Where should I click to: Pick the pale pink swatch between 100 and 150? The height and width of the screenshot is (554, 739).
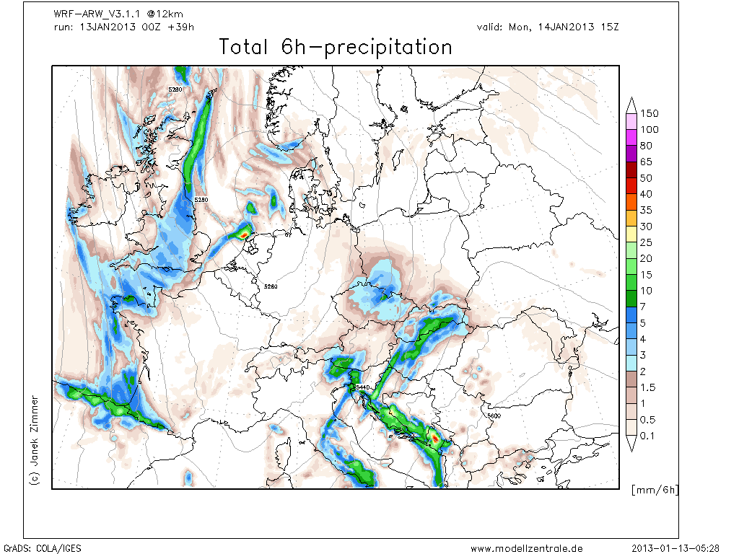[631, 121]
